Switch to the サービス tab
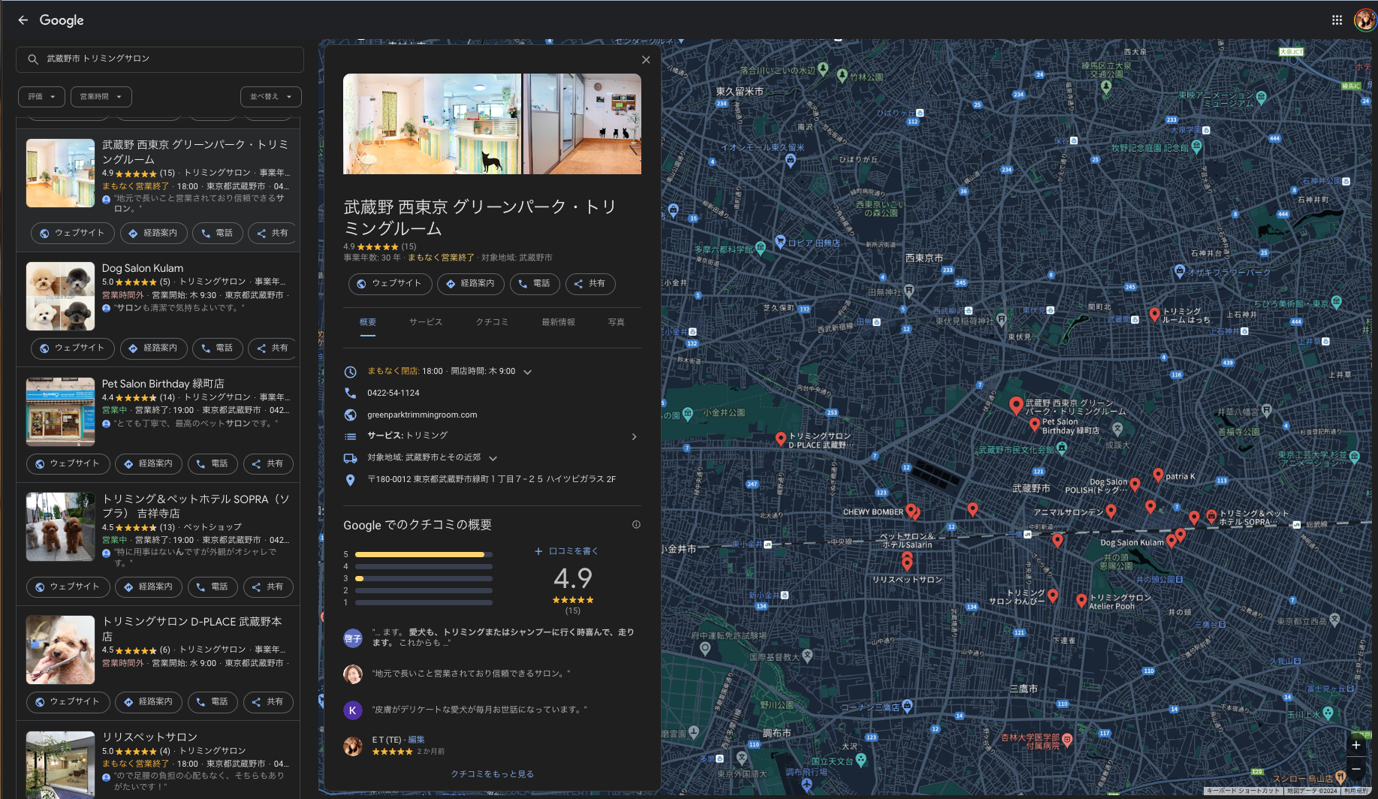The width and height of the screenshot is (1378, 799). click(x=426, y=322)
